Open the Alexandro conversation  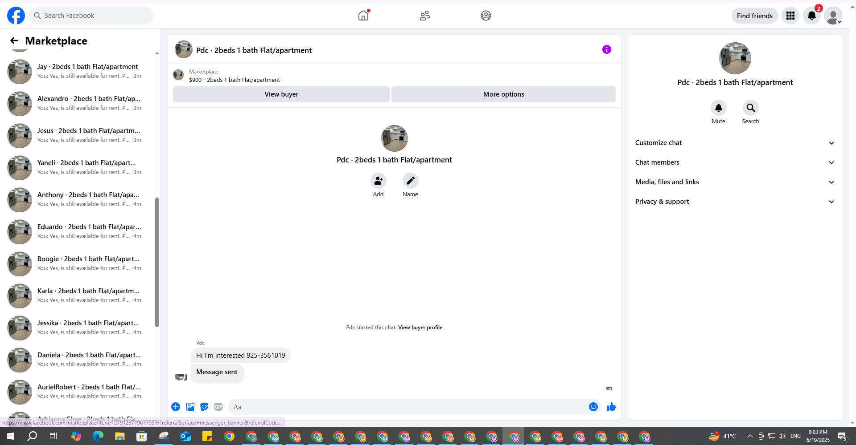79,104
